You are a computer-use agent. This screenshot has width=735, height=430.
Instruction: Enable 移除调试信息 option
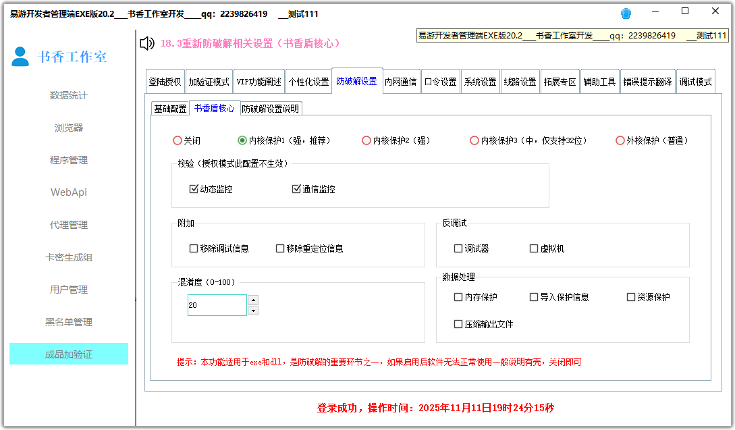tap(194, 248)
